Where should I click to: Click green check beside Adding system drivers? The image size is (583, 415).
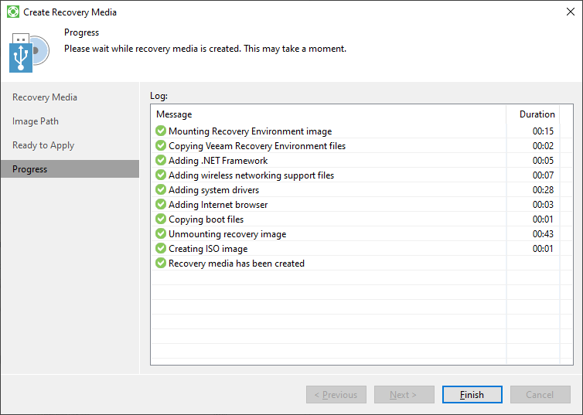tap(161, 190)
